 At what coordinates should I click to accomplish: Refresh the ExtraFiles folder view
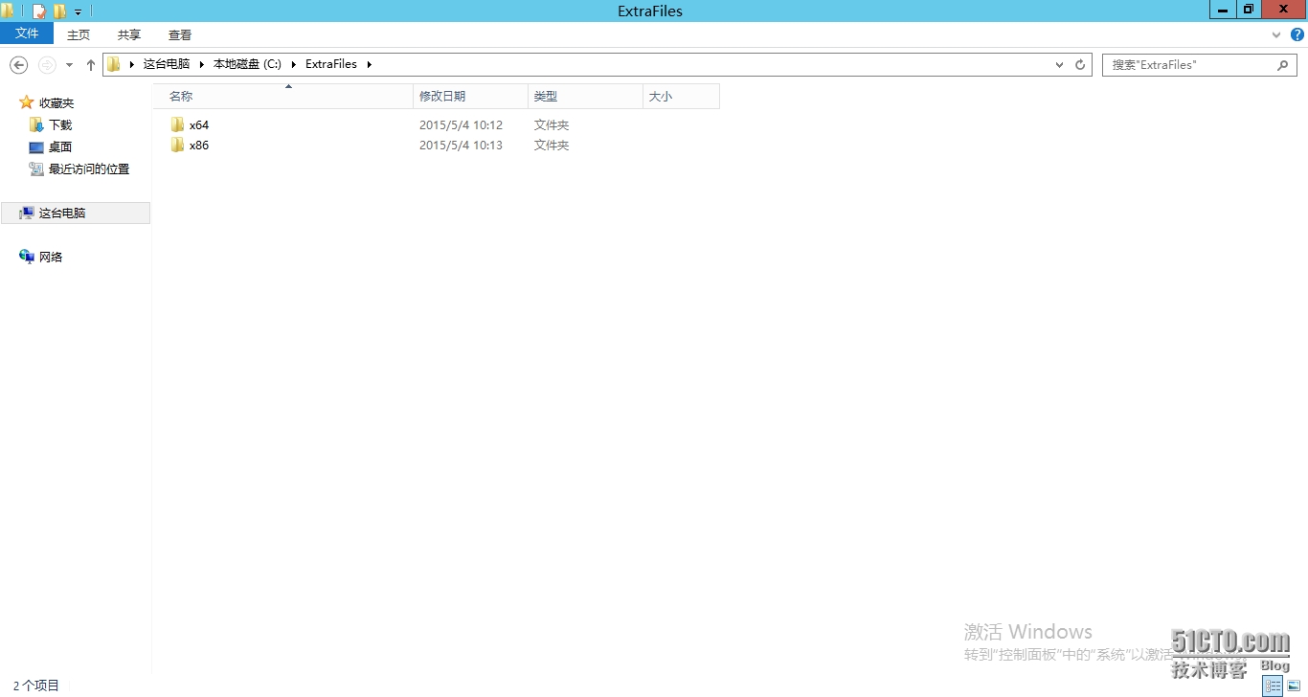click(1080, 64)
